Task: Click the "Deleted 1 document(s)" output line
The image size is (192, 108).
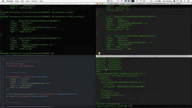Action: [x=108, y=104]
